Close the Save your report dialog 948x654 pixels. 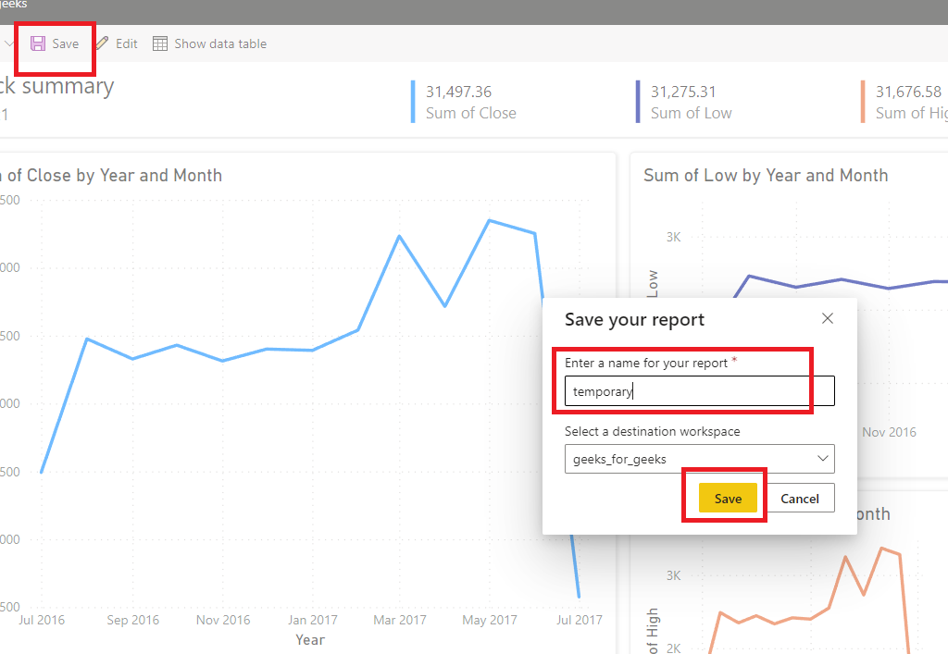[828, 318]
